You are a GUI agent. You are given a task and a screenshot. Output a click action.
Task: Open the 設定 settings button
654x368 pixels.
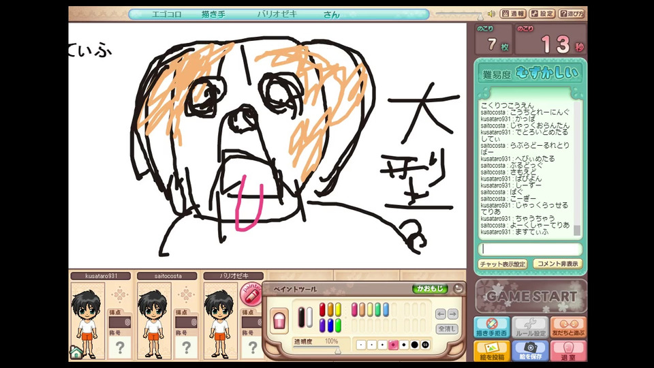point(542,14)
